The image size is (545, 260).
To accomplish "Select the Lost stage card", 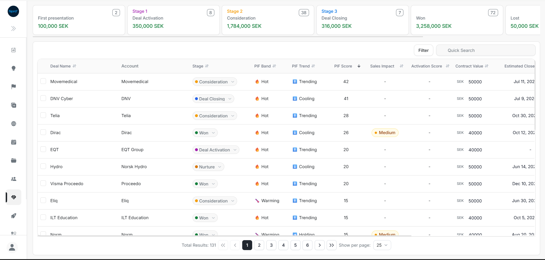I will 523,20.
